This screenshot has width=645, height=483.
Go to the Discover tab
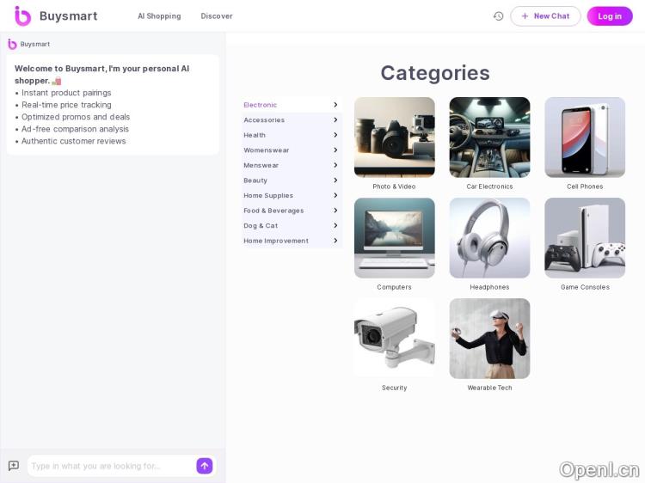pos(217,16)
